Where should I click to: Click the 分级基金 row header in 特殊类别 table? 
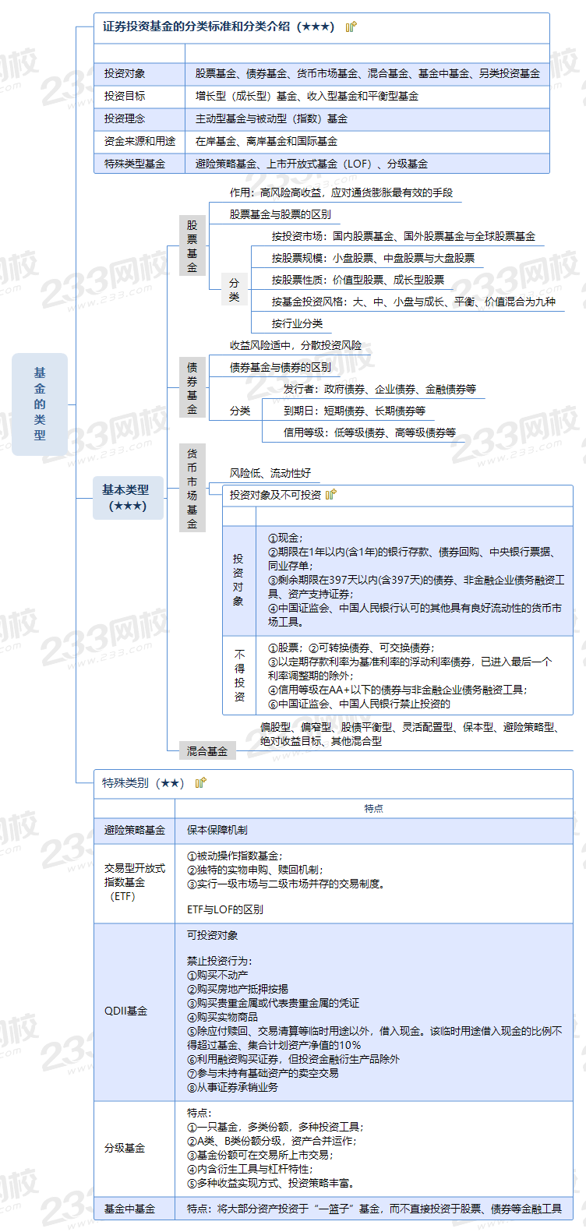134,1148
